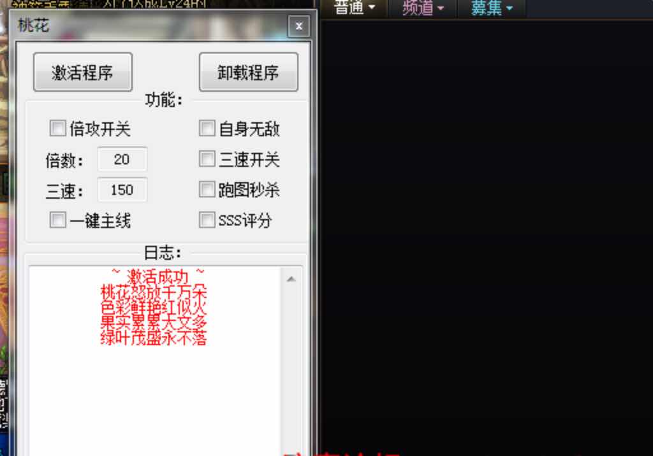The width and height of the screenshot is (653, 456).
Task: Select the 倍数 input field showing 20
Action: pyautogui.click(x=122, y=159)
